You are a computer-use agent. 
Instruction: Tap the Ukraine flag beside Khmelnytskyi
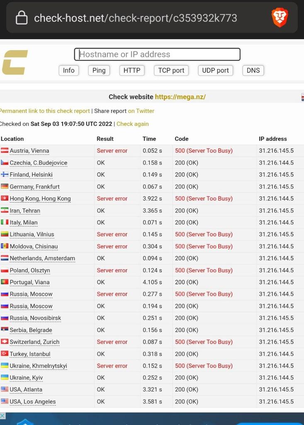pyautogui.click(x=5, y=365)
